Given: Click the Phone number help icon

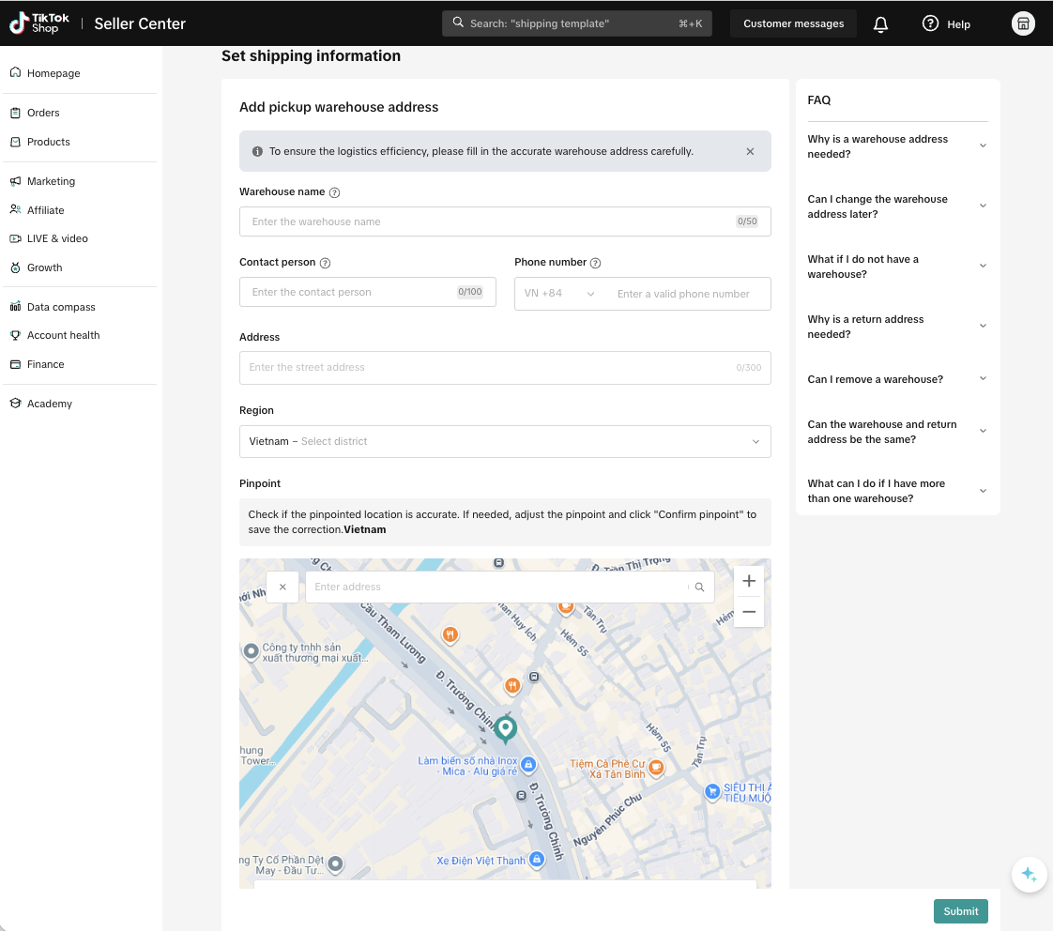Looking at the screenshot, I should coord(595,264).
